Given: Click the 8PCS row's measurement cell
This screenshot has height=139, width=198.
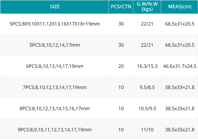Looking at the screenshot, I should pos(180,109).
